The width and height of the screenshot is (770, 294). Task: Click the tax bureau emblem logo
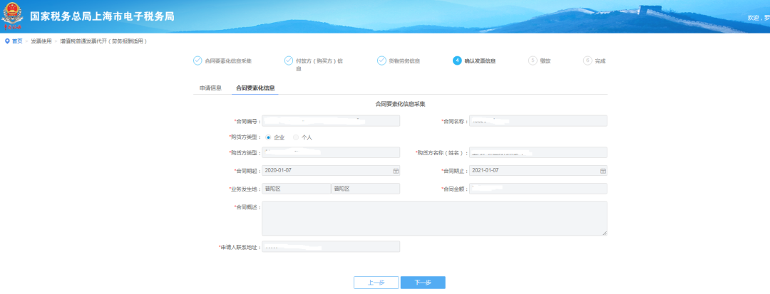click(13, 16)
